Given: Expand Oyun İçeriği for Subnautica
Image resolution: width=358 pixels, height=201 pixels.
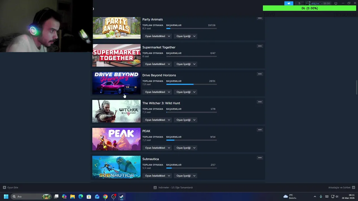Looking at the screenshot, I should [186, 176].
